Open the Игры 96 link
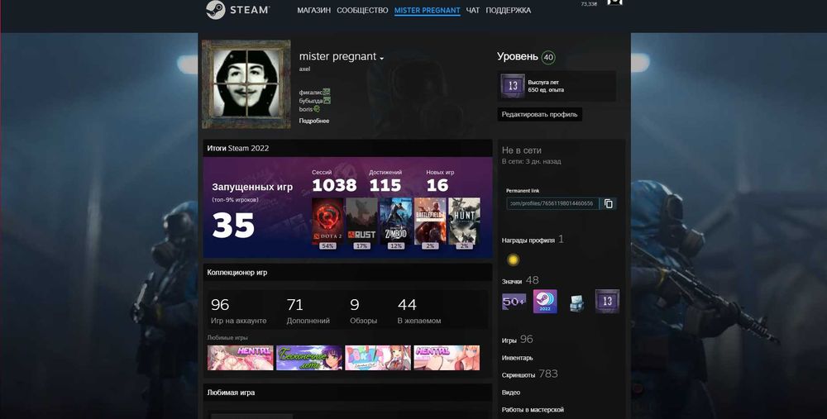 518,340
